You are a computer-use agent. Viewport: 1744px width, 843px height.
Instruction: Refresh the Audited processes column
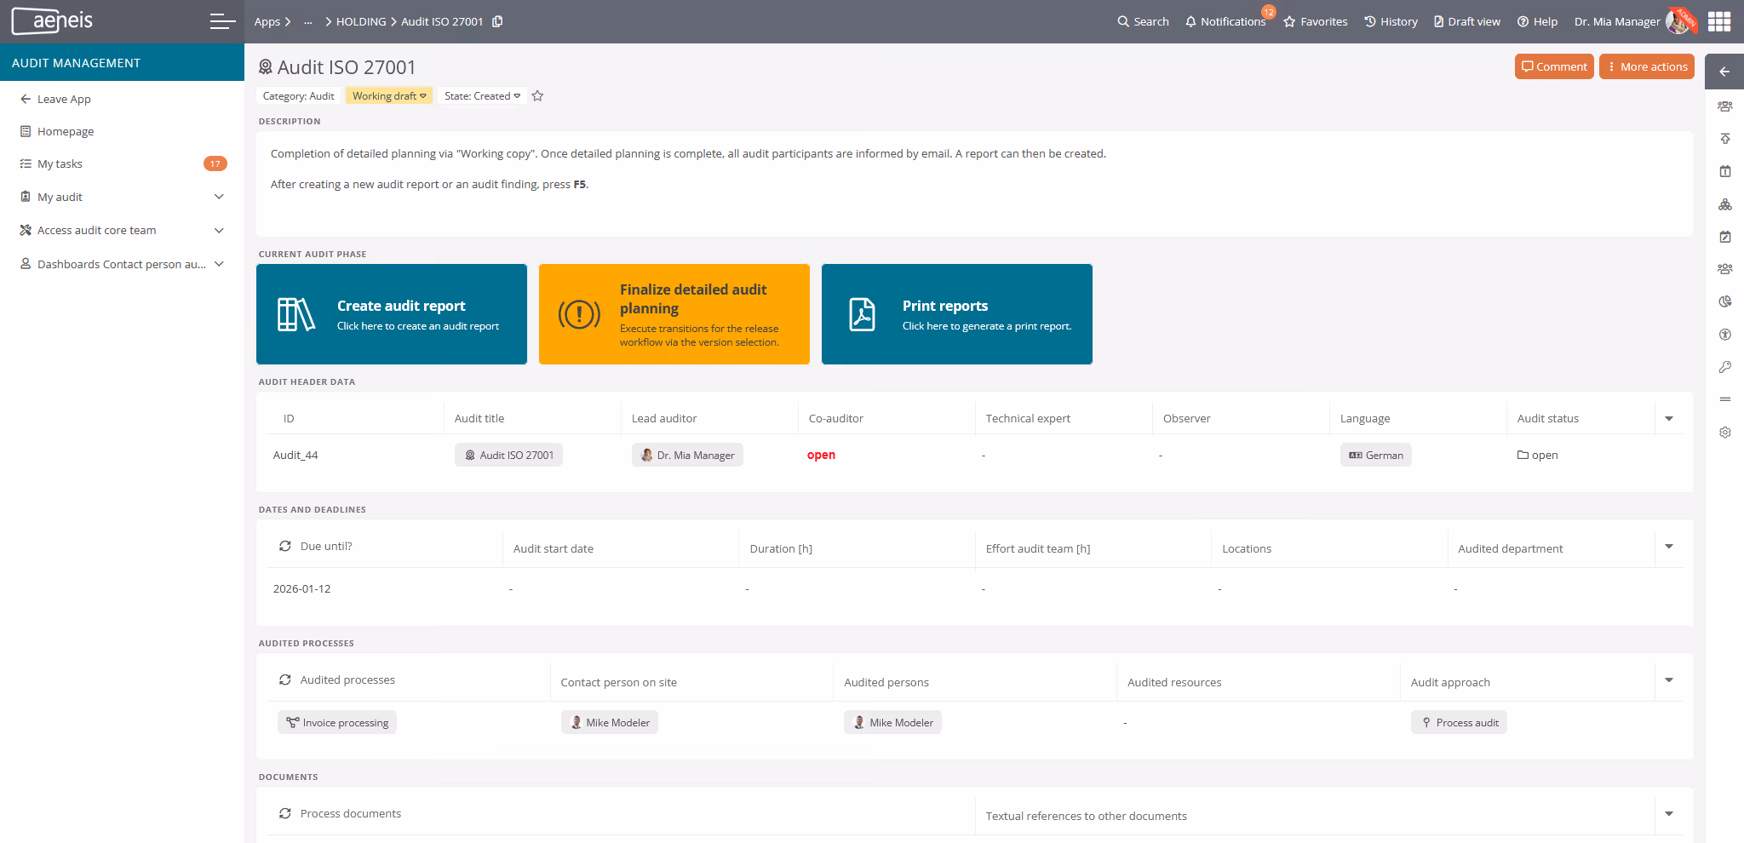(285, 680)
